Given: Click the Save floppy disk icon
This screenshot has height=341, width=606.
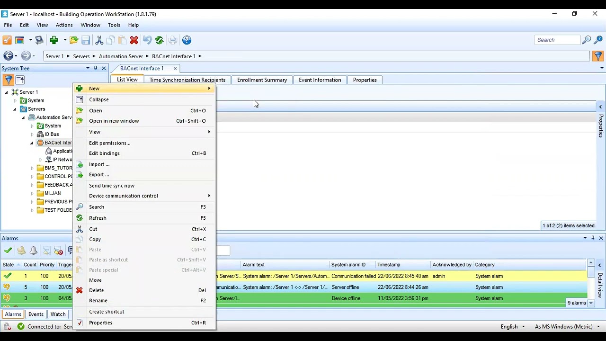Looking at the screenshot, I should coord(86,40).
